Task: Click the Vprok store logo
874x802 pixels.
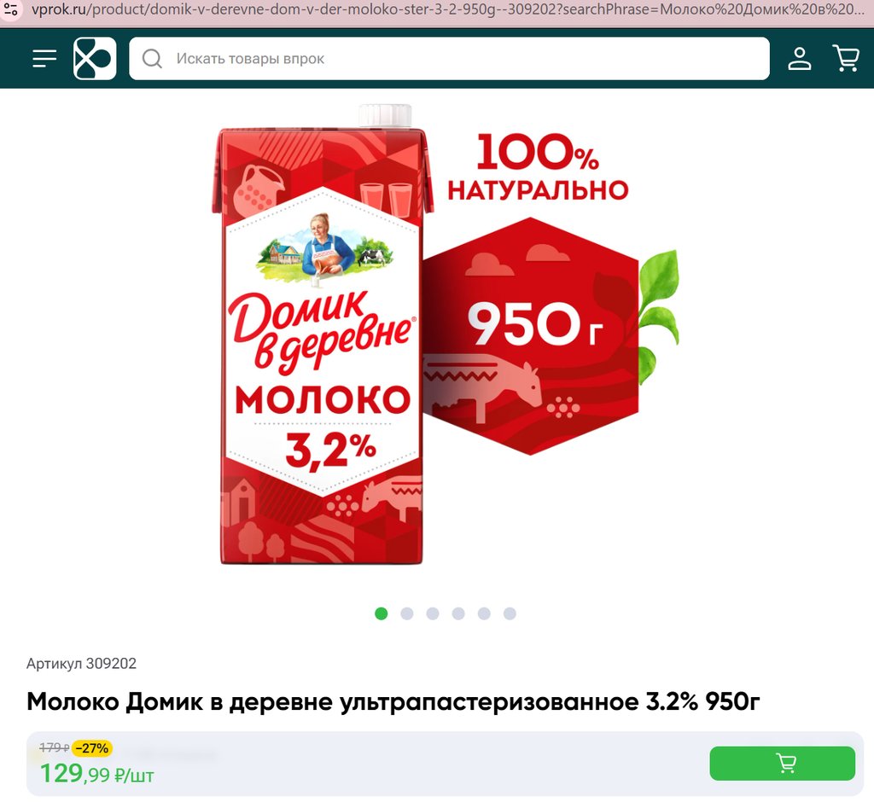Action: tap(95, 59)
